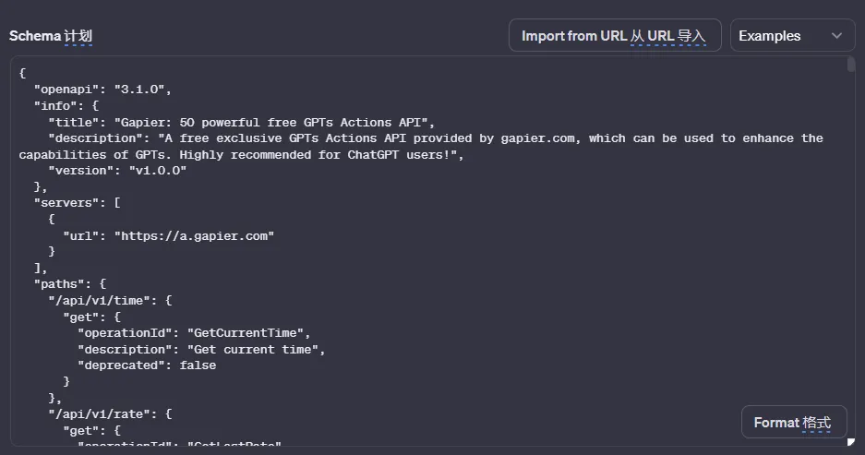The image size is (865, 455).
Task: Place cursor on the "openapi": "3.1.0" line
Action: point(102,90)
